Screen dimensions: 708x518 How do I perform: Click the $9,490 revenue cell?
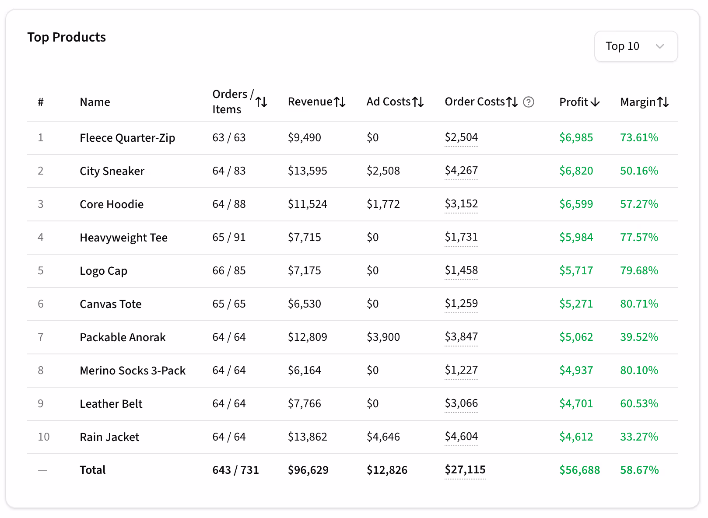(305, 138)
